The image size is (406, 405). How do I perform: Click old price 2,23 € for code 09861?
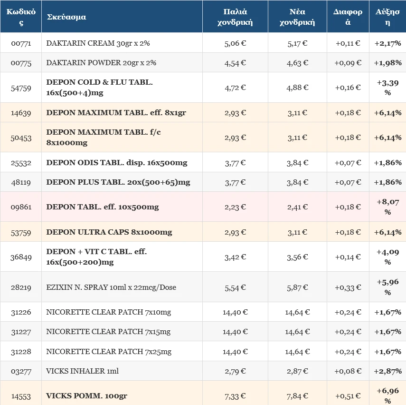tap(235, 207)
